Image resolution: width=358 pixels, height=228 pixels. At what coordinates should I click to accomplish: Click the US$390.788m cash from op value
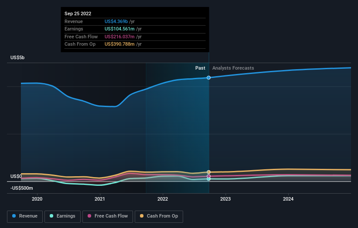119,44
